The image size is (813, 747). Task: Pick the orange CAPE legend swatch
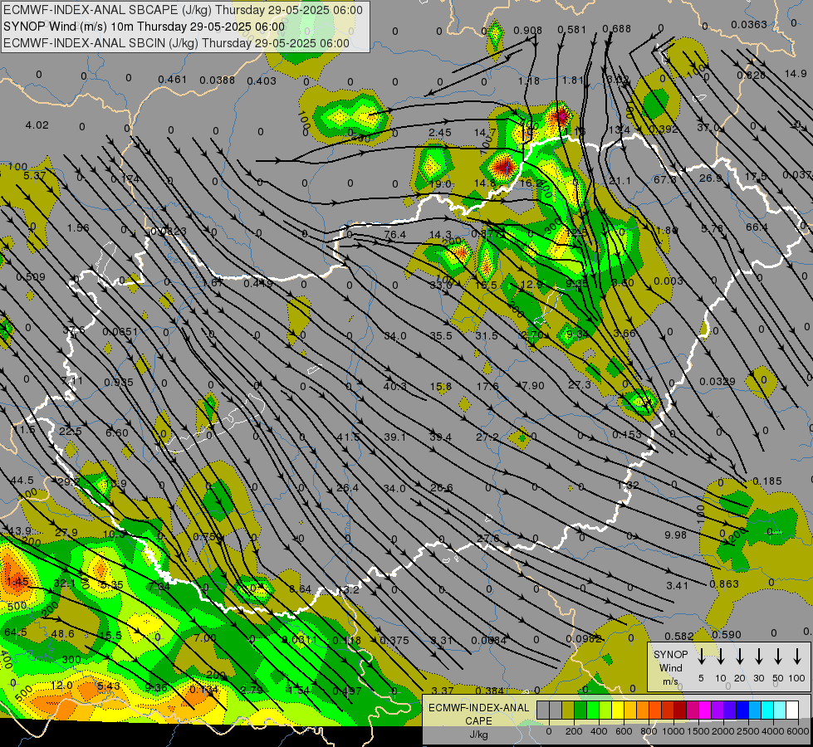643,710
